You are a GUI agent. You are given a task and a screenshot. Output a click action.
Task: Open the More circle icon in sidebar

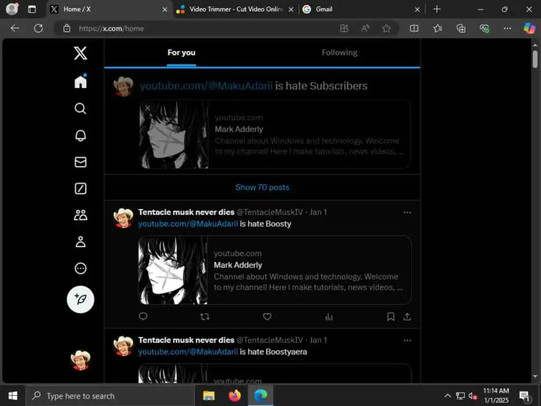(80, 268)
